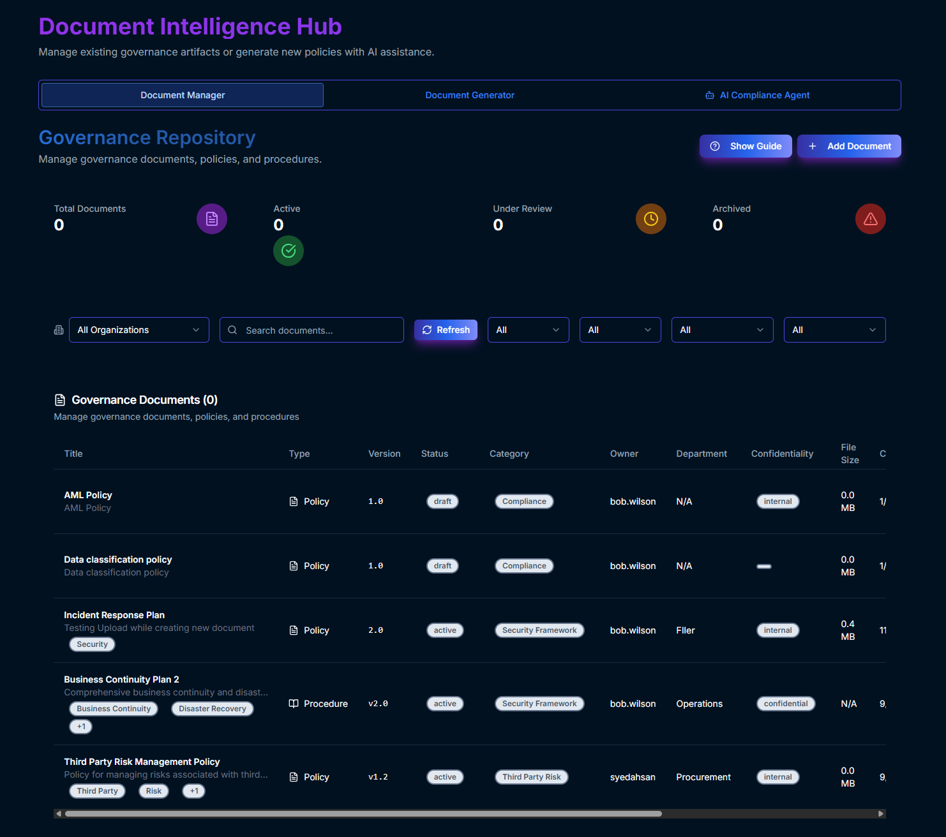
Task: Click the Policy icon in Data classification policy row
Action: click(x=294, y=566)
